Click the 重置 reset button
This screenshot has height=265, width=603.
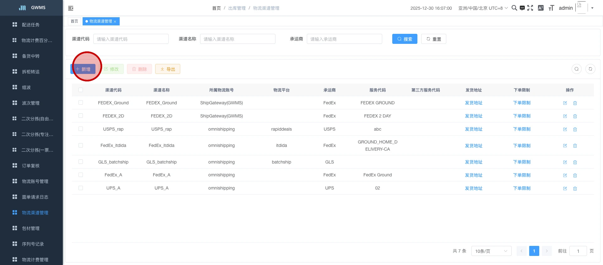[433, 39]
